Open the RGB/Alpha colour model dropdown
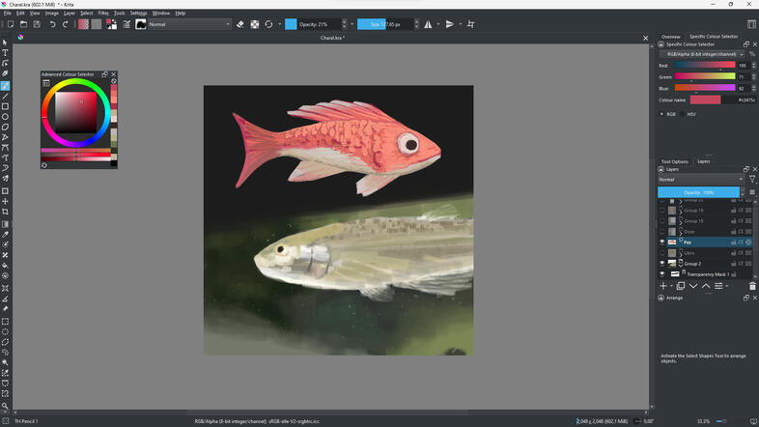The image size is (759, 427). click(x=701, y=54)
